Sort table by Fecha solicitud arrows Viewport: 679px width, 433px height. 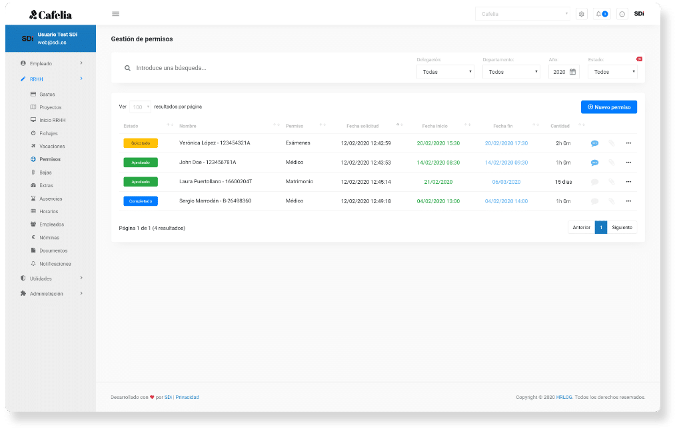click(400, 125)
